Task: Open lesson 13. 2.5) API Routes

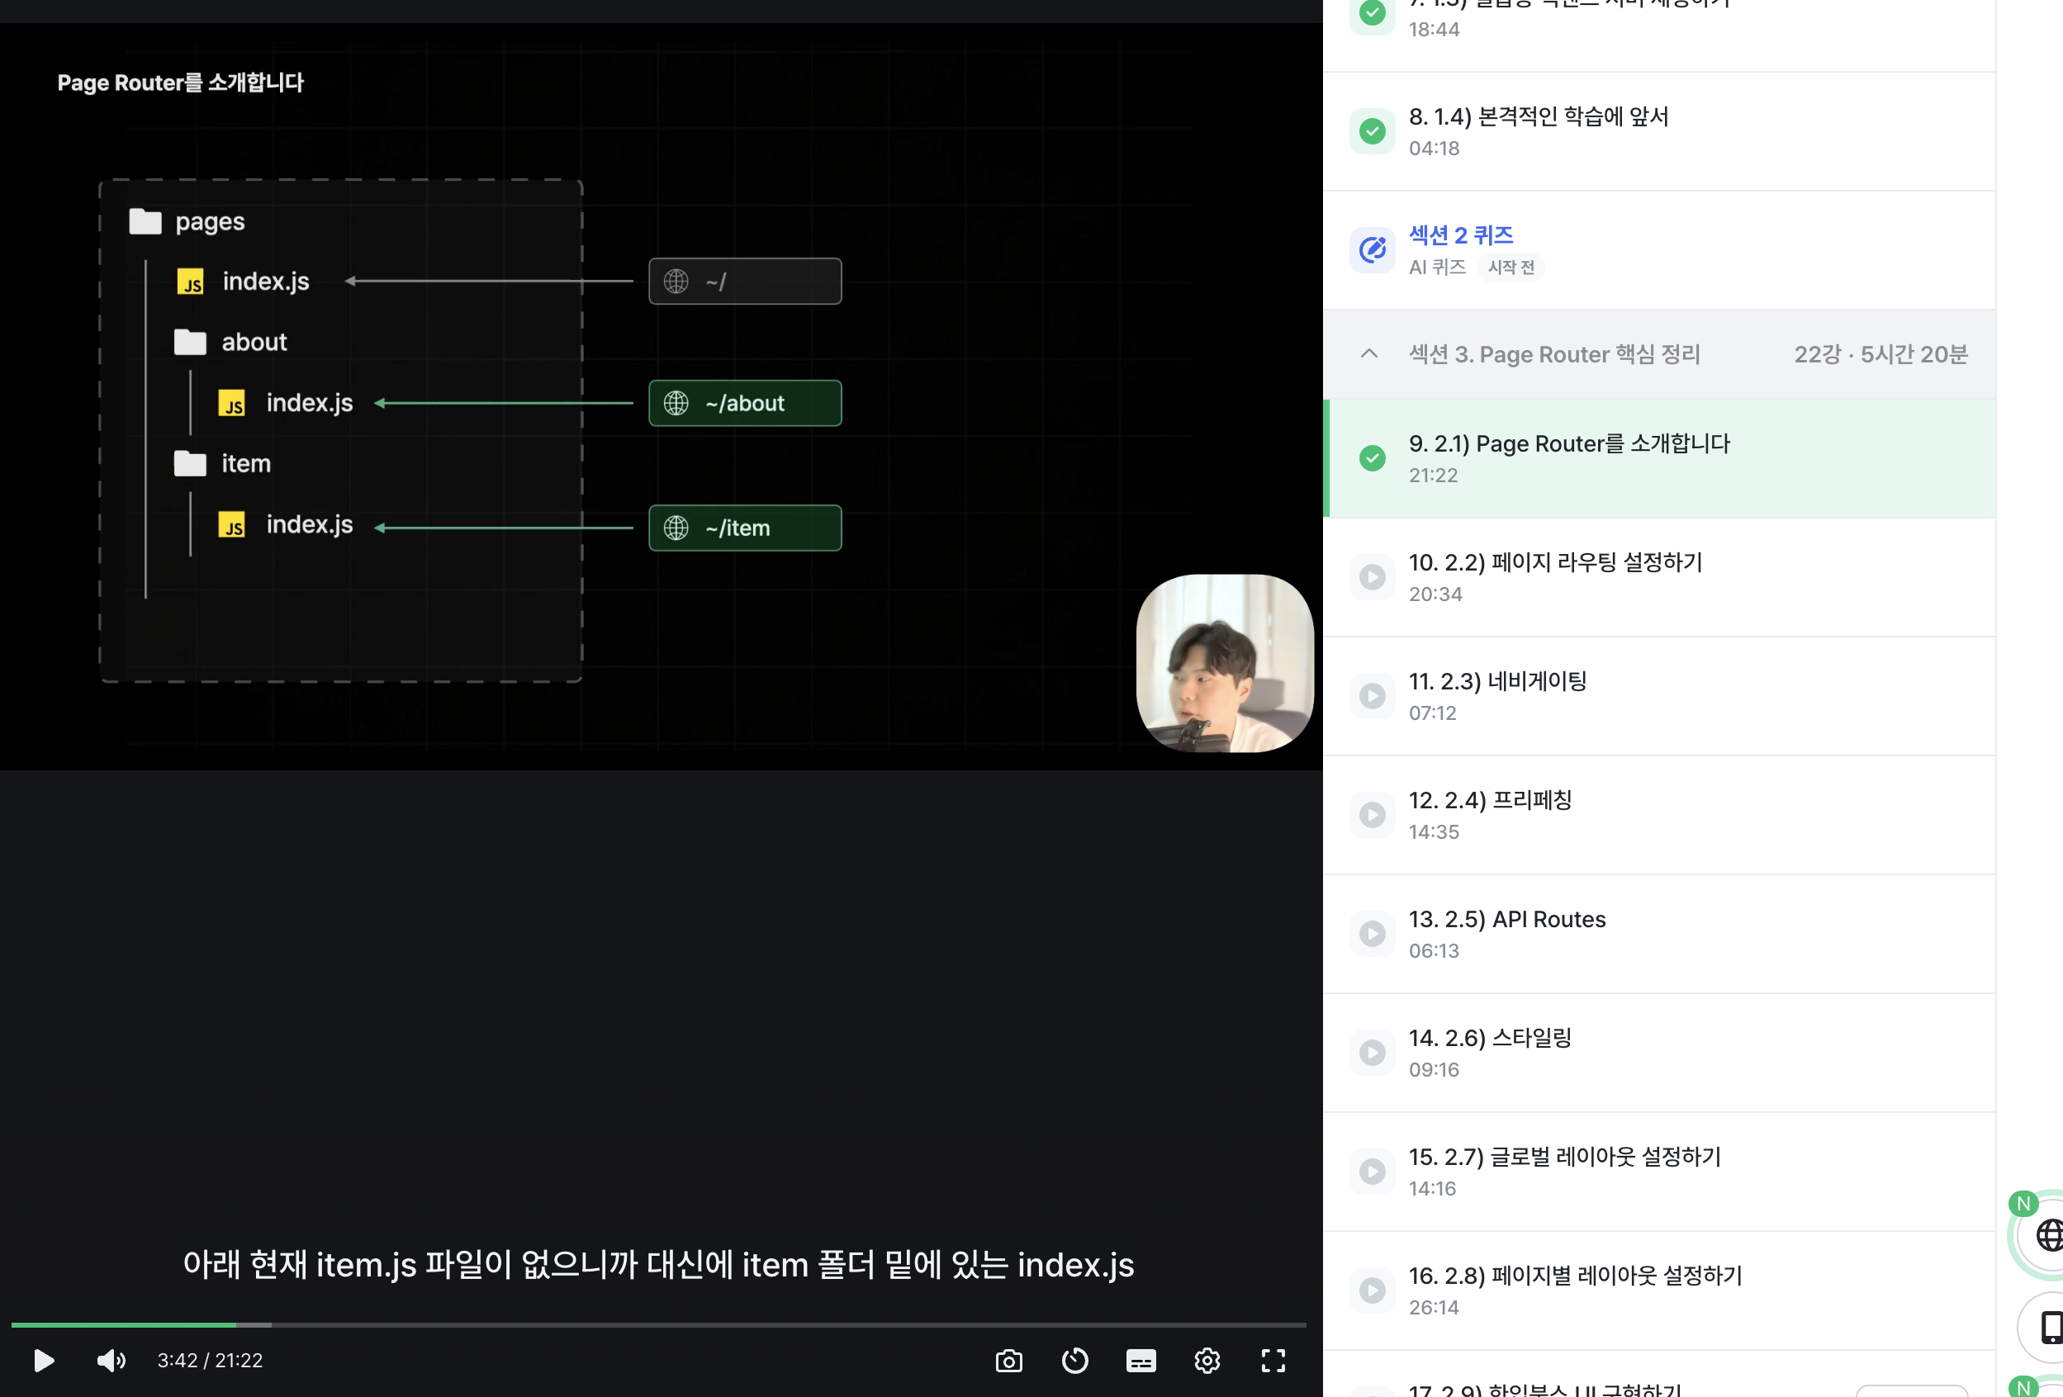Action: coord(1506,920)
